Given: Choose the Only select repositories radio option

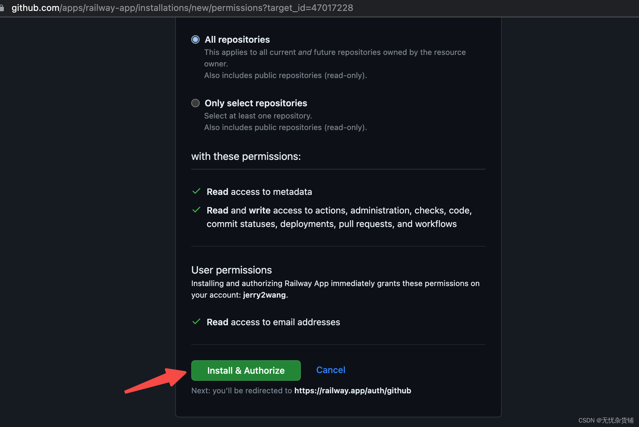Looking at the screenshot, I should coord(195,103).
